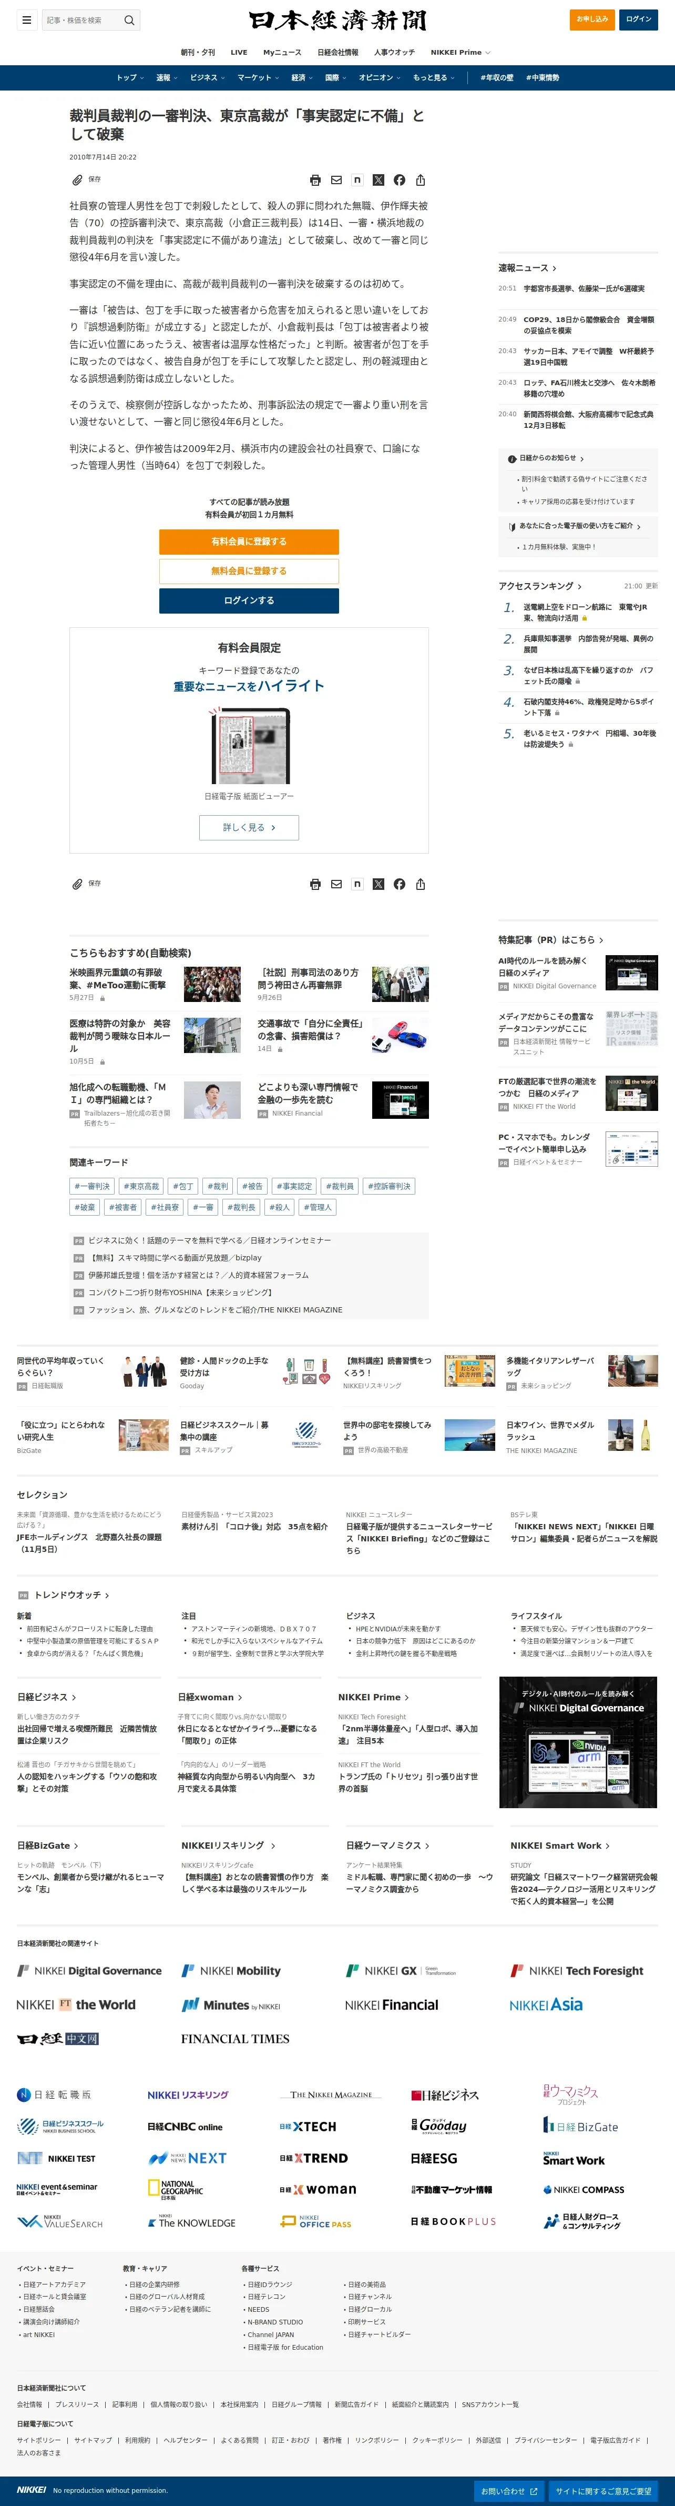Click the ログインする button
This screenshot has height=2506, width=675.
(249, 600)
